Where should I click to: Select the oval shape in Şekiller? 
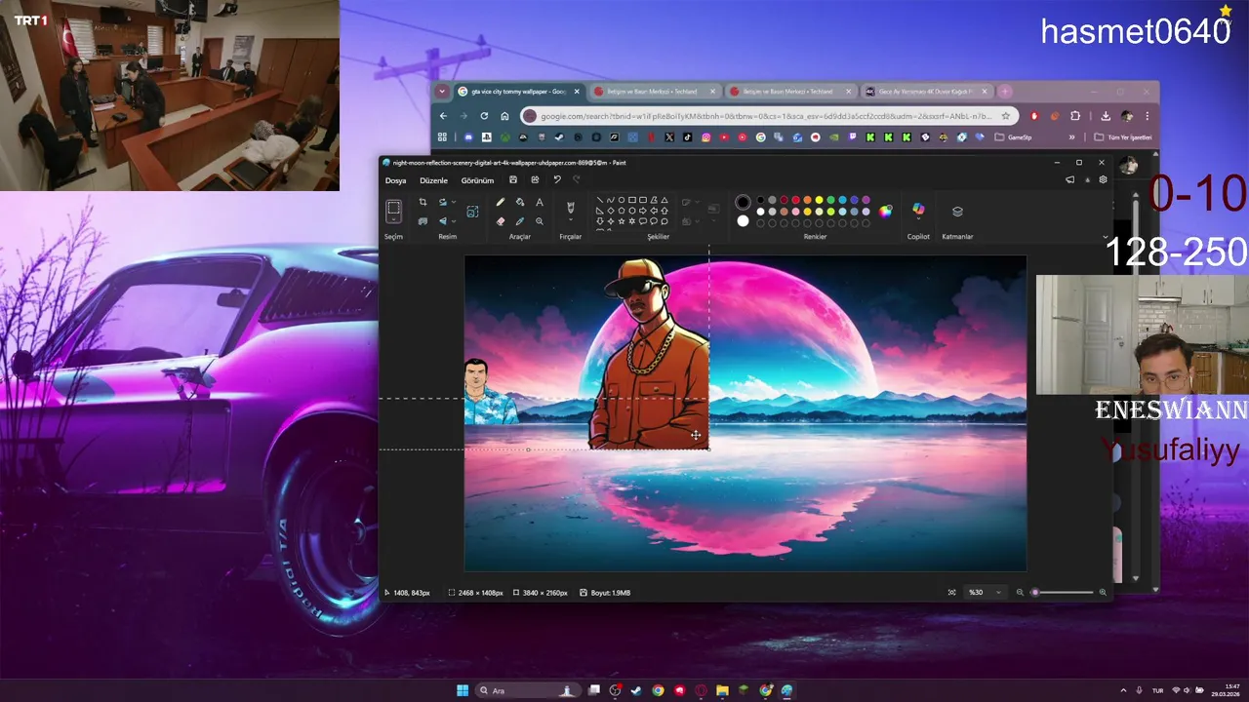pos(621,200)
